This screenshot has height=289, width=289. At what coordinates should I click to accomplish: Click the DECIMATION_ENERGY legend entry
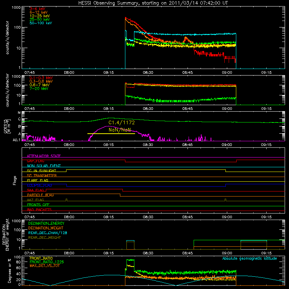(46, 223)
